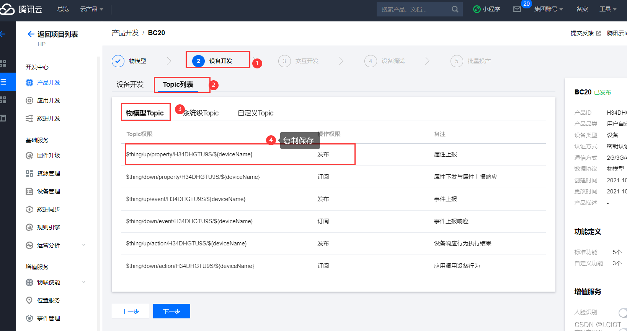
Task: Click the 应用调用设备行为 remark cell
Action: tap(457, 266)
